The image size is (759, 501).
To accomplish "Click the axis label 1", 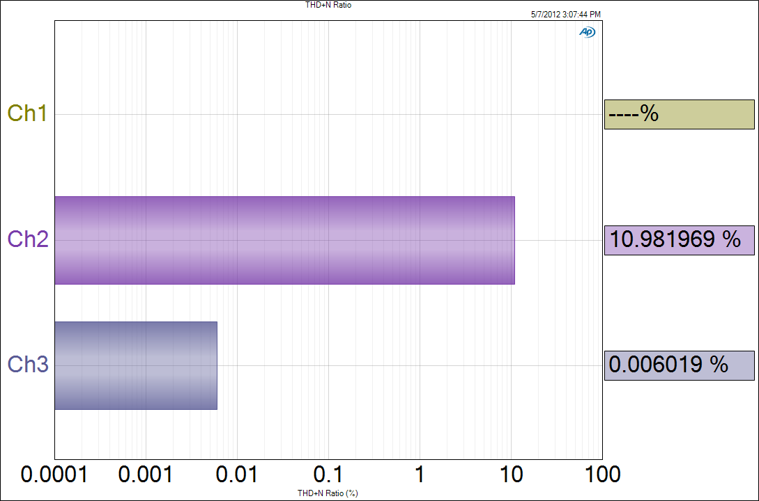I will click(x=420, y=475).
